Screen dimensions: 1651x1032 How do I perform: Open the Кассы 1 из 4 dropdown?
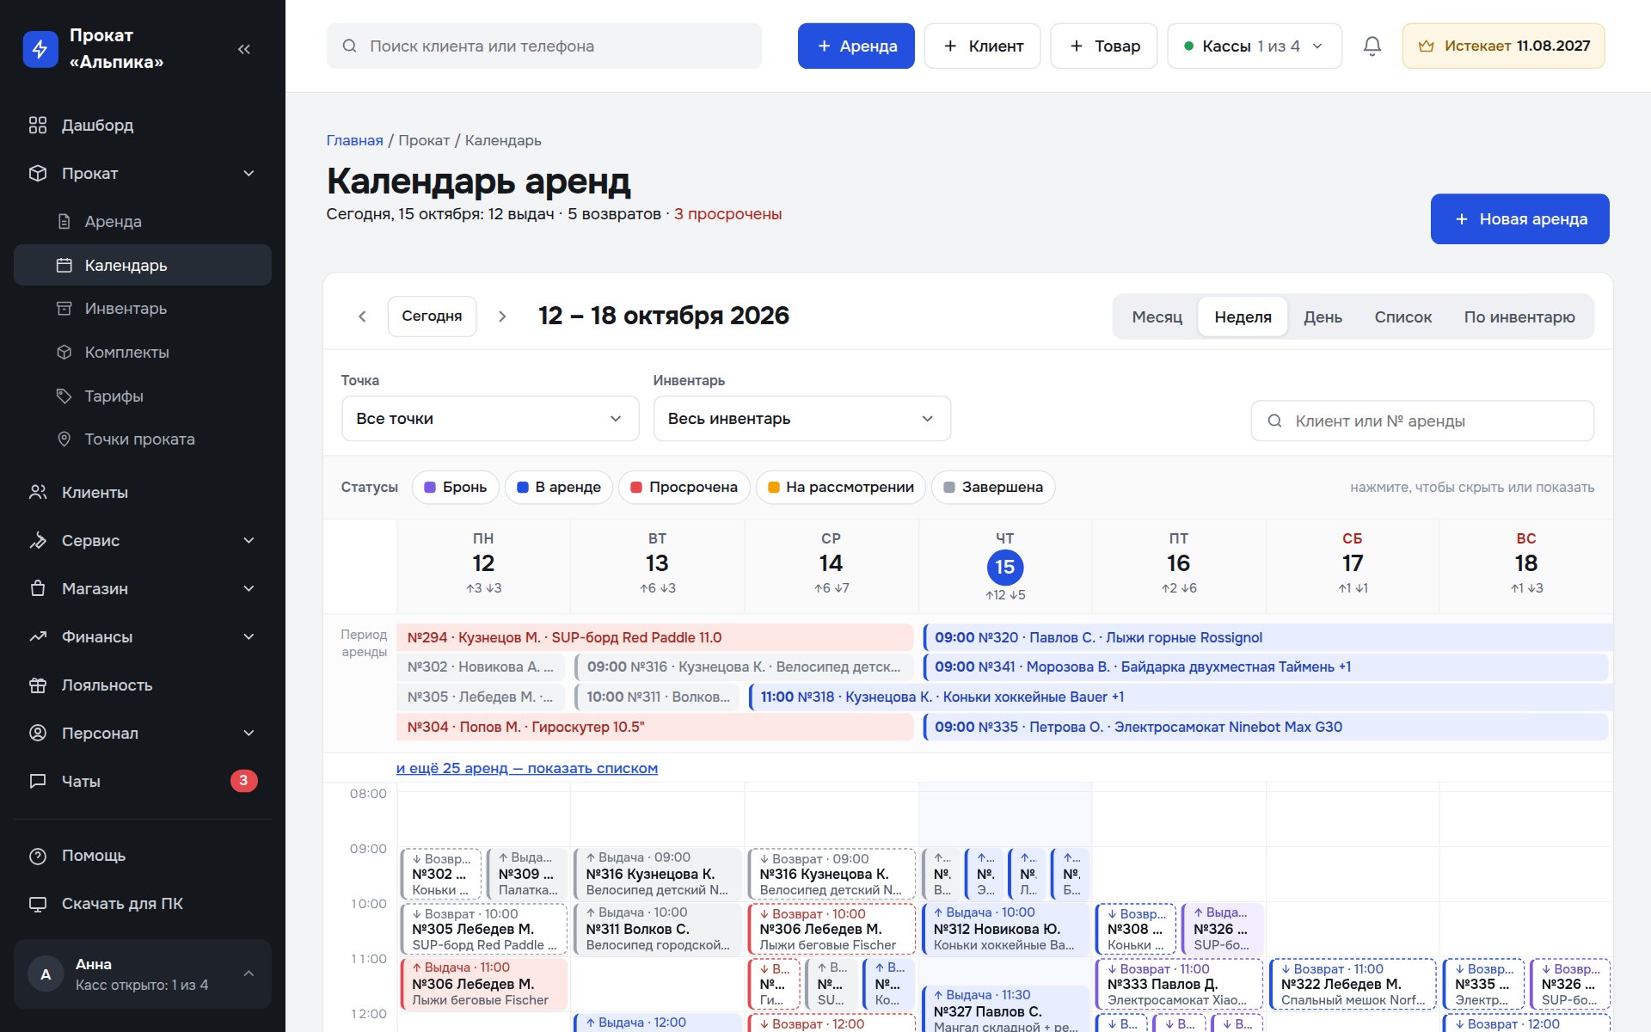[1254, 46]
